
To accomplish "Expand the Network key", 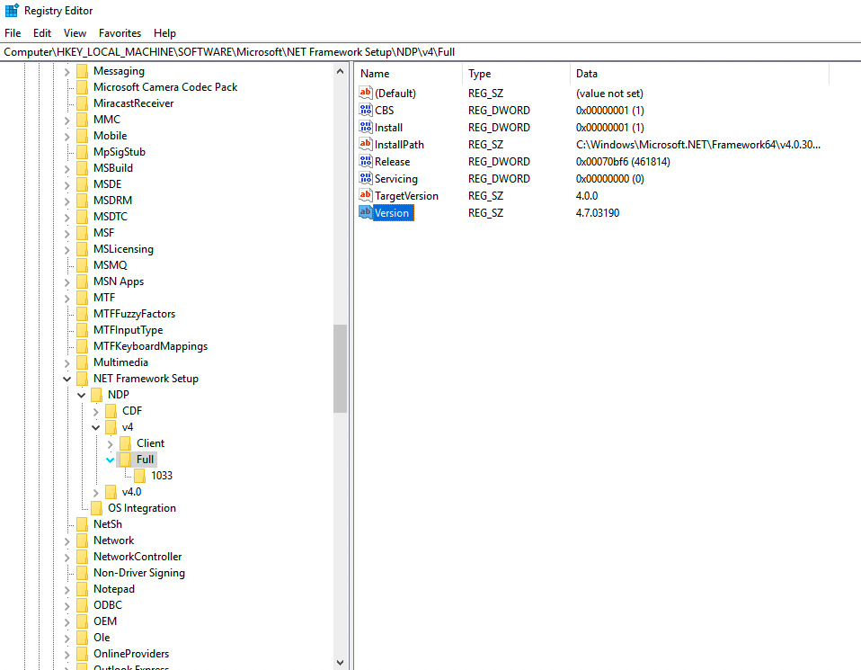I will [x=67, y=541].
